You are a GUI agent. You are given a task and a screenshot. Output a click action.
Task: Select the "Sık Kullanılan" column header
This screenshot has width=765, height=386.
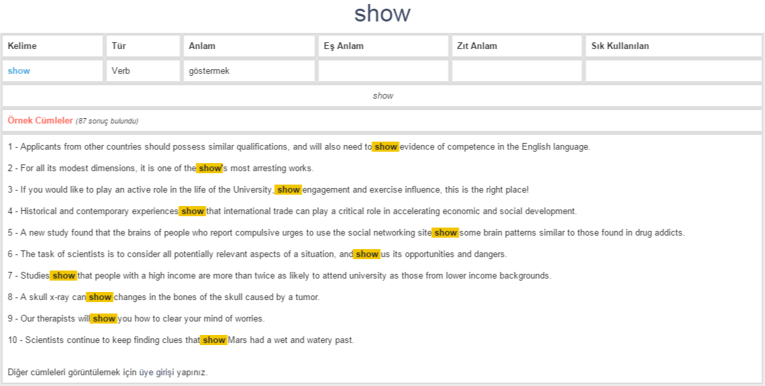coord(620,46)
